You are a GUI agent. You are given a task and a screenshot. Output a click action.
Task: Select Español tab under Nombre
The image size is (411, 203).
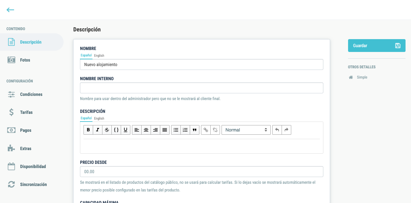[x=86, y=55]
